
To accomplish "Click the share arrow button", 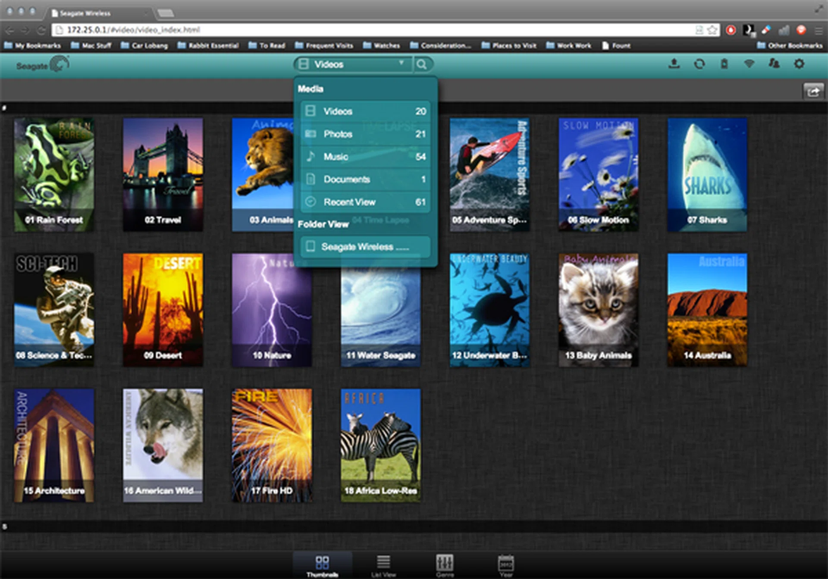I will [x=813, y=91].
